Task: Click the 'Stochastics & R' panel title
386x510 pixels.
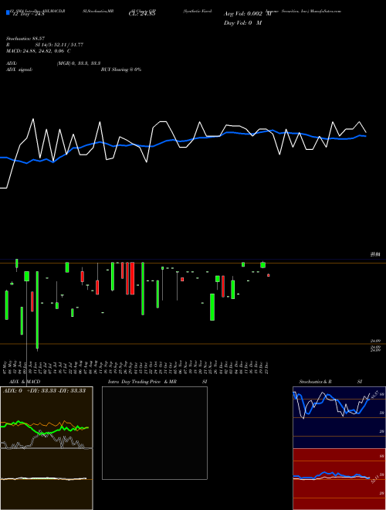Action: pyautogui.click(x=315, y=382)
